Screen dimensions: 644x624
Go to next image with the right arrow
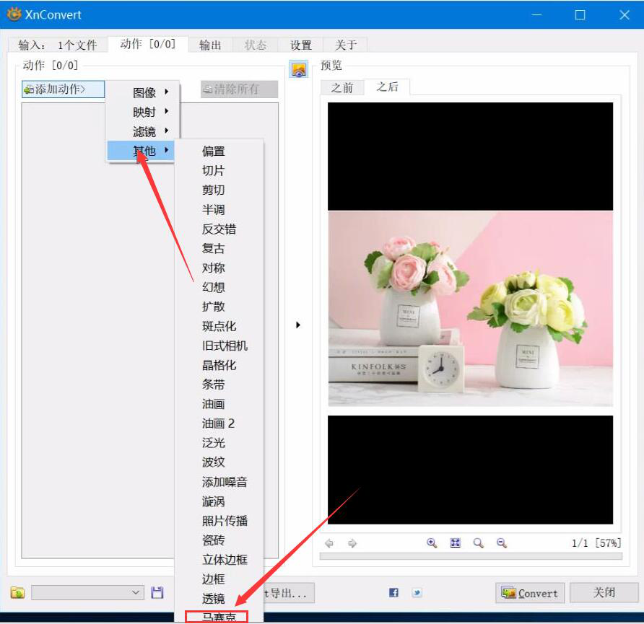[x=352, y=543]
